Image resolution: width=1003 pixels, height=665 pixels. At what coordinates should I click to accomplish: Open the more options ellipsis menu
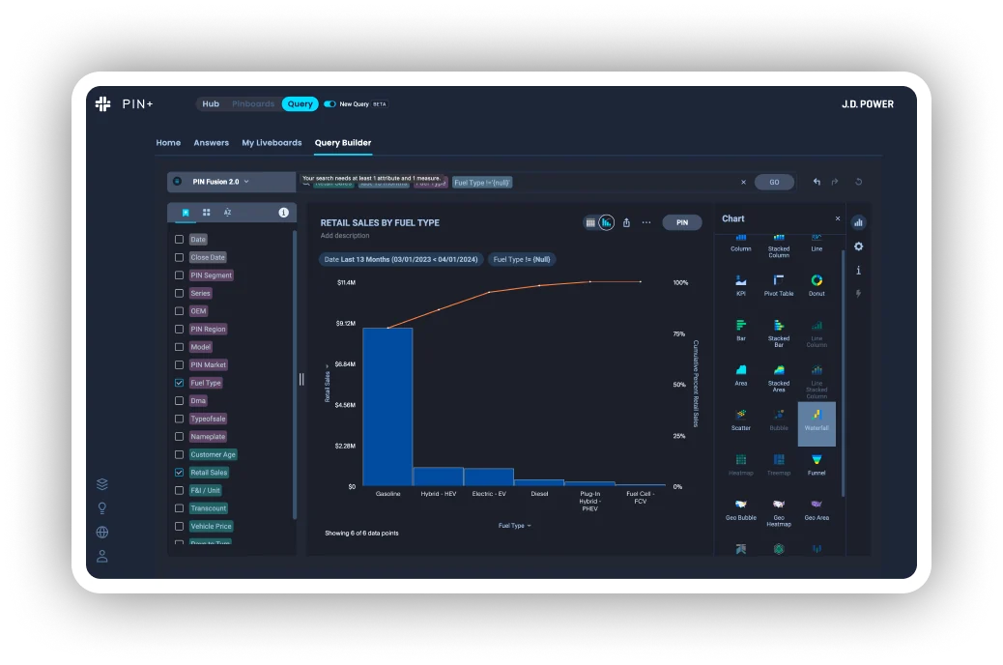click(x=646, y=222)
